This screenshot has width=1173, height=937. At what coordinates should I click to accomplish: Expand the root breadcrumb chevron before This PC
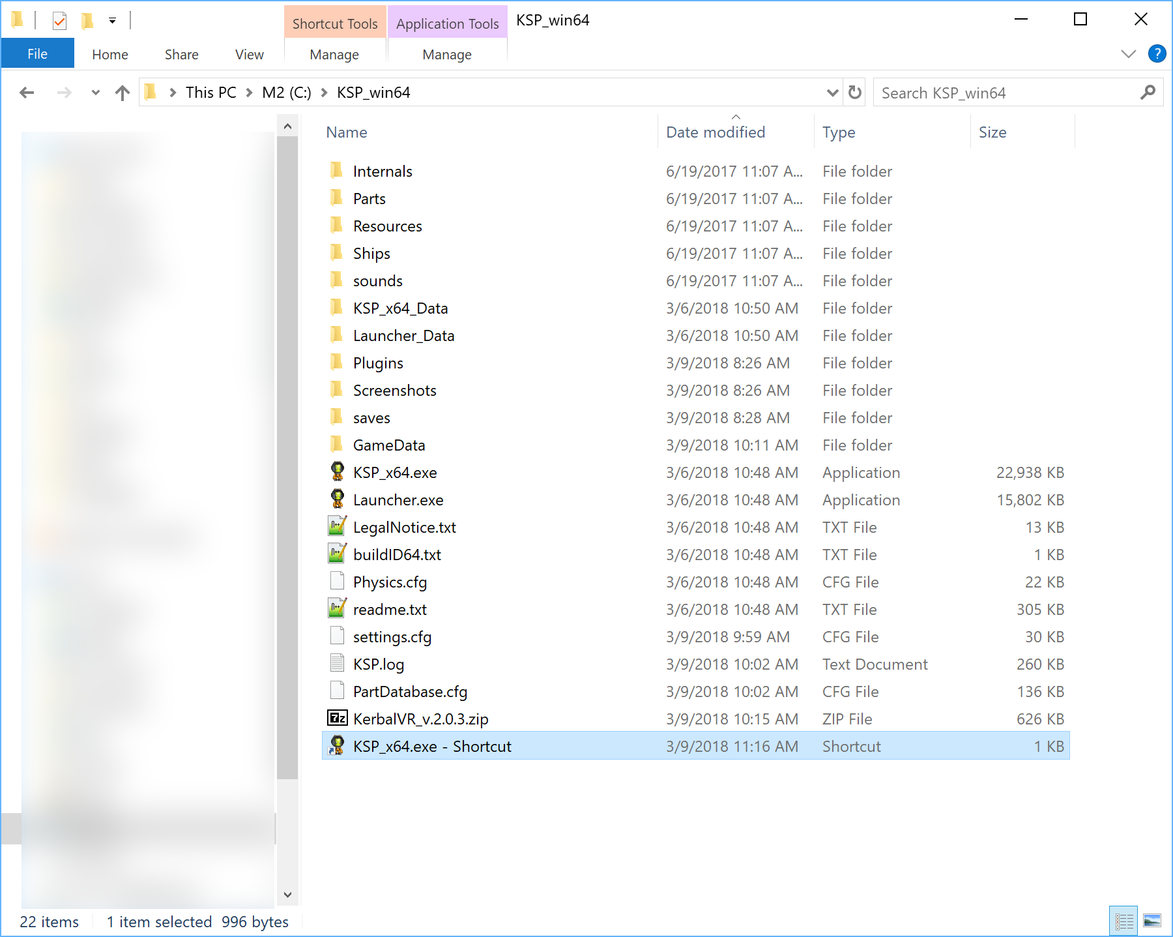173,93
